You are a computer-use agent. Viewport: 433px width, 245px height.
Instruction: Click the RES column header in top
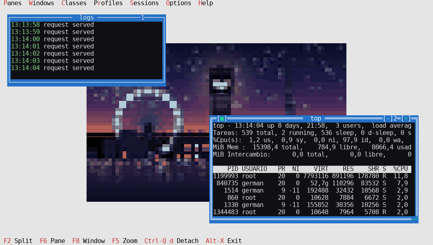[x=348, y=169]
